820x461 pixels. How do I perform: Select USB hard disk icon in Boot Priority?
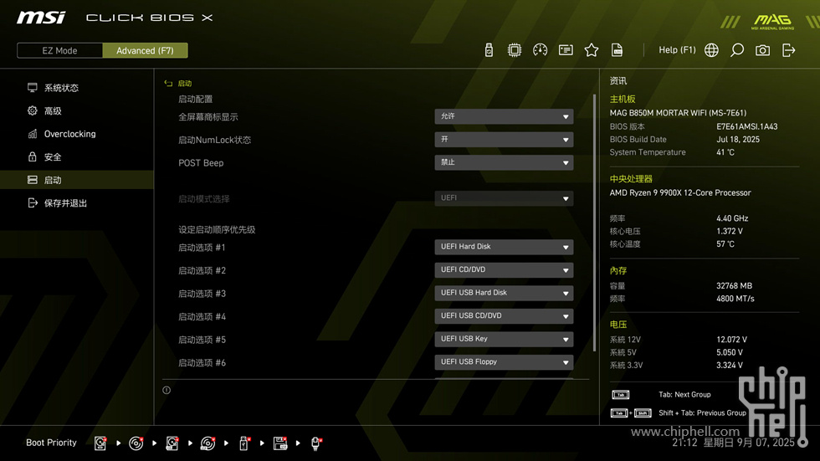coord(172,443)
